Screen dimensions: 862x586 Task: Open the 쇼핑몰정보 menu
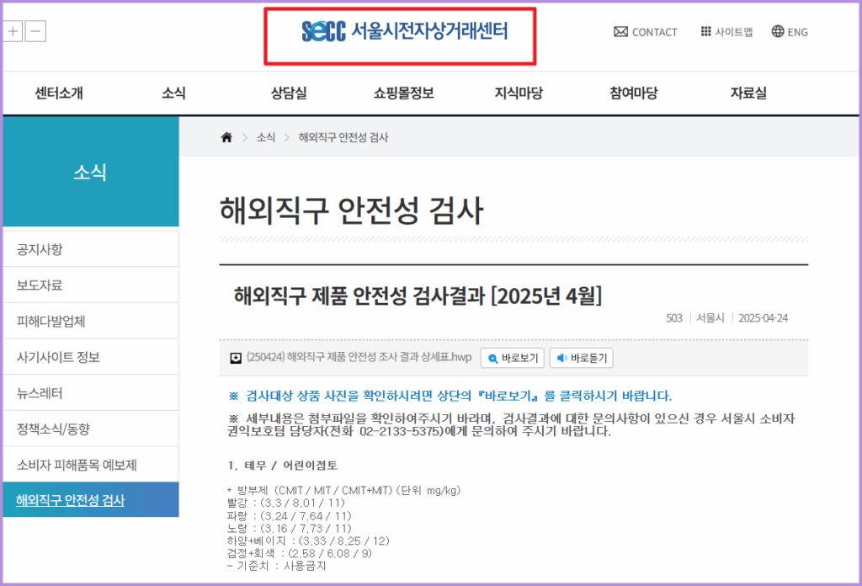coord(404,93)
